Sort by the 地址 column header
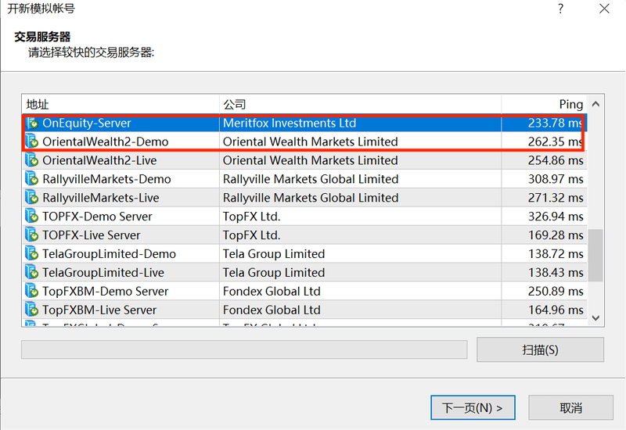 [121, 105]
